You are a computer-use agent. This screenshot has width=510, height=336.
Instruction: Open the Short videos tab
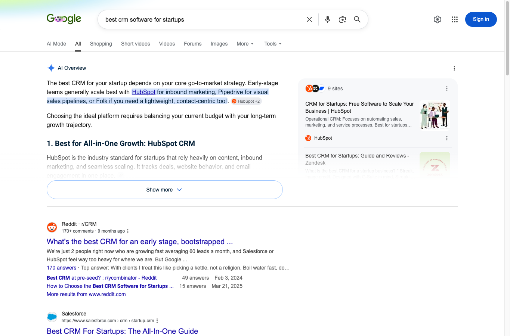[x=136, y=44]
